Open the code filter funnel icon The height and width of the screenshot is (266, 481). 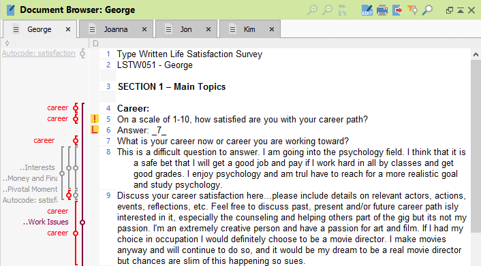click(x=413, y=10)
